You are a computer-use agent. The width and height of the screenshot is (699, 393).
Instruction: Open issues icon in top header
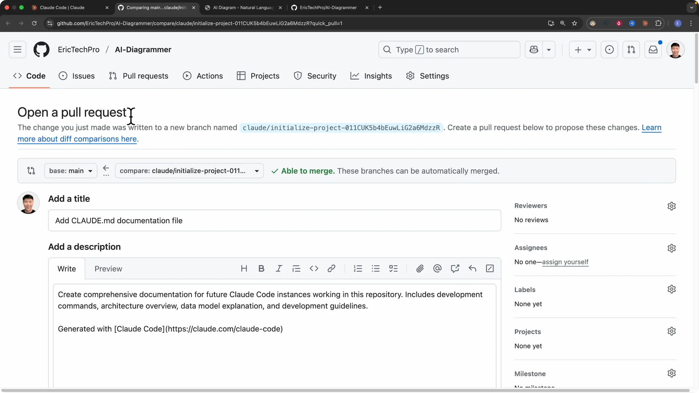click(x=609, y=49)
